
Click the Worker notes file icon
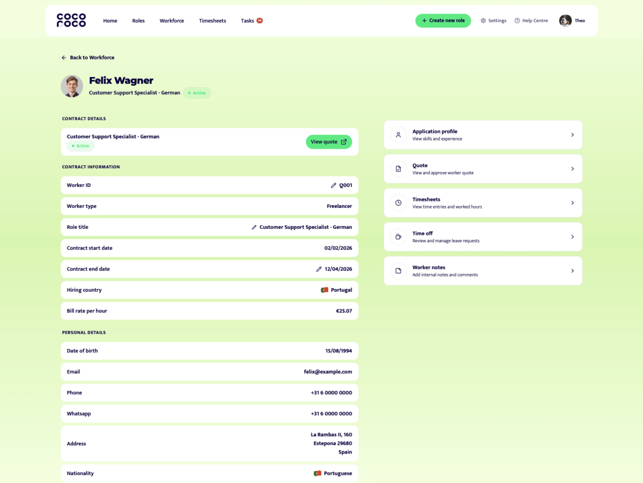(x=398, y=271)
